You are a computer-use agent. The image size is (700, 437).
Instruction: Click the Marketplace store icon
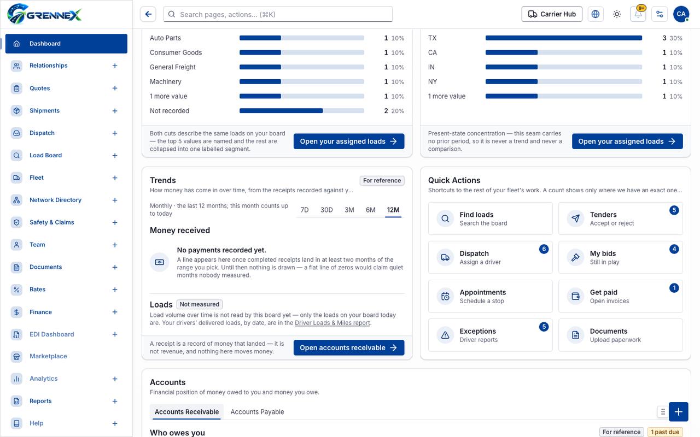pos(17,356)
